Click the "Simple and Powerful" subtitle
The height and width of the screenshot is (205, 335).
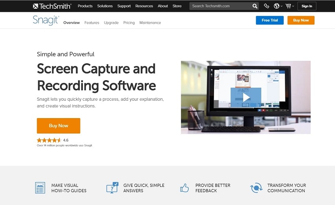tap(65, 54)
